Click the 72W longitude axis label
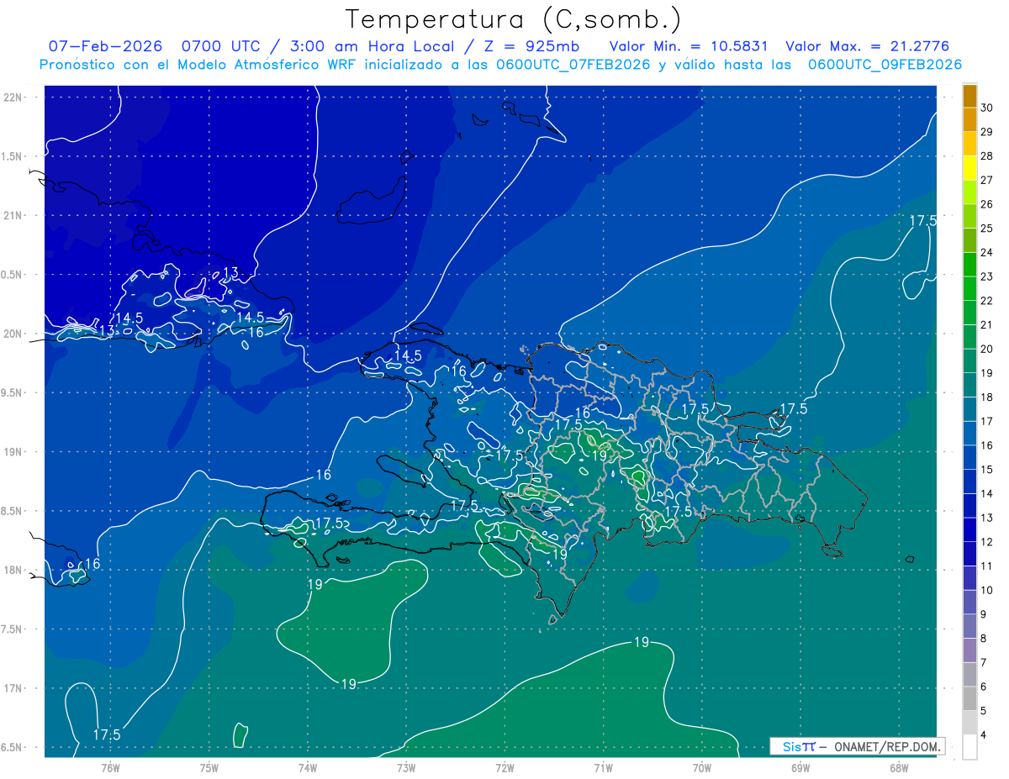This screenshot has height=779, width=1009. 504,767
